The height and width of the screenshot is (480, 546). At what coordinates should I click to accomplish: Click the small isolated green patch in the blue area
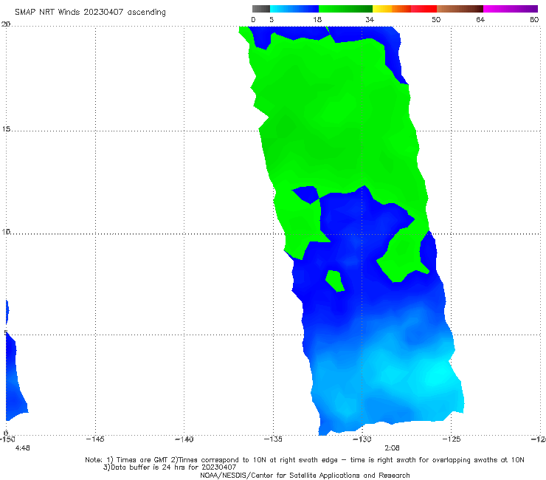tap(335, 281)
